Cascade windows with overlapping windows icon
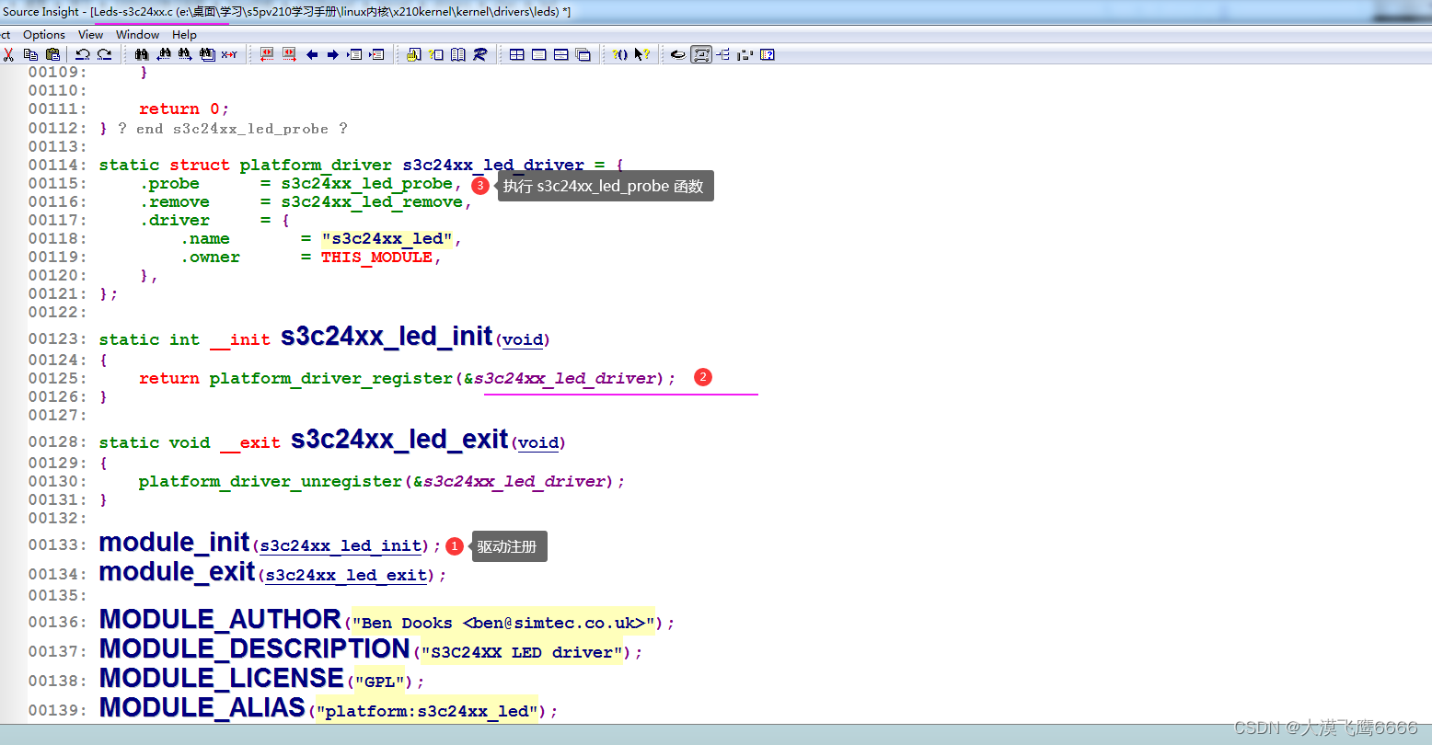The image size is (1432, 745). (x=583, y=54)
